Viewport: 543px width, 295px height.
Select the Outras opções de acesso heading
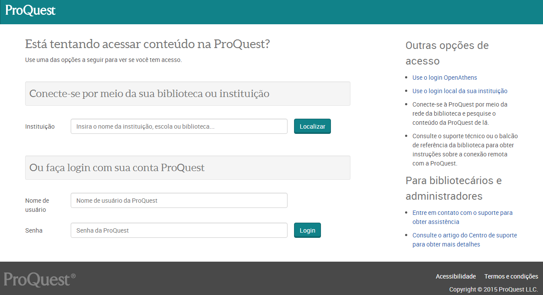point(447,52)
